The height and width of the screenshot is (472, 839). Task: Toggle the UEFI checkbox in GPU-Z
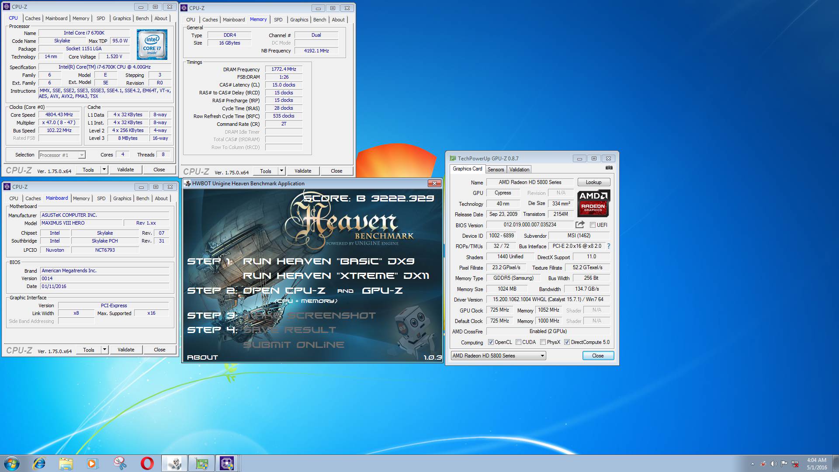click(593, 225)
